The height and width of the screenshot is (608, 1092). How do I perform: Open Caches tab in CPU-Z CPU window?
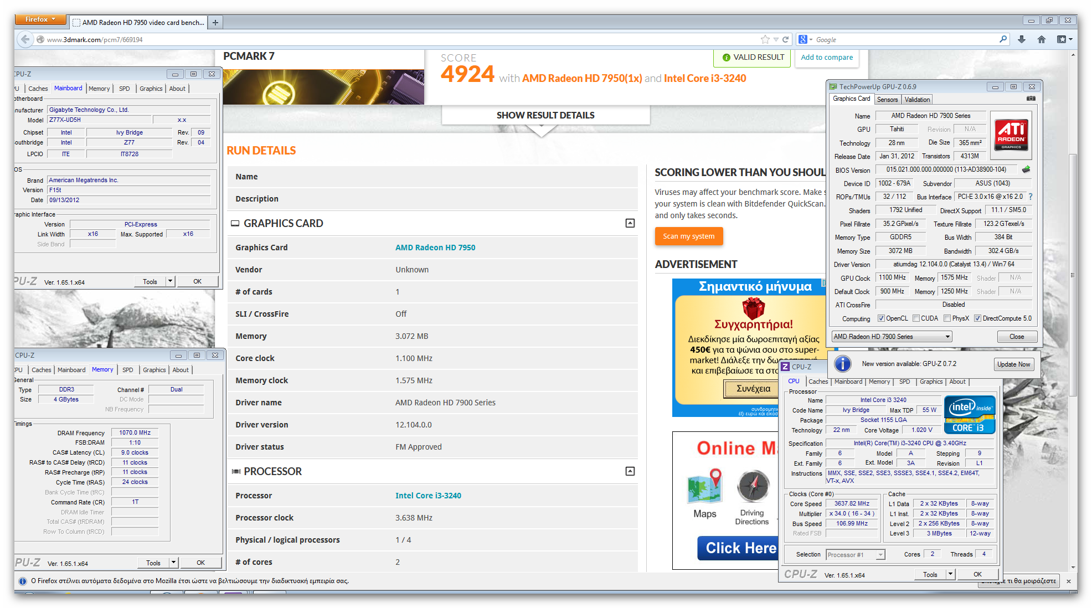click(x=818, y=382)
